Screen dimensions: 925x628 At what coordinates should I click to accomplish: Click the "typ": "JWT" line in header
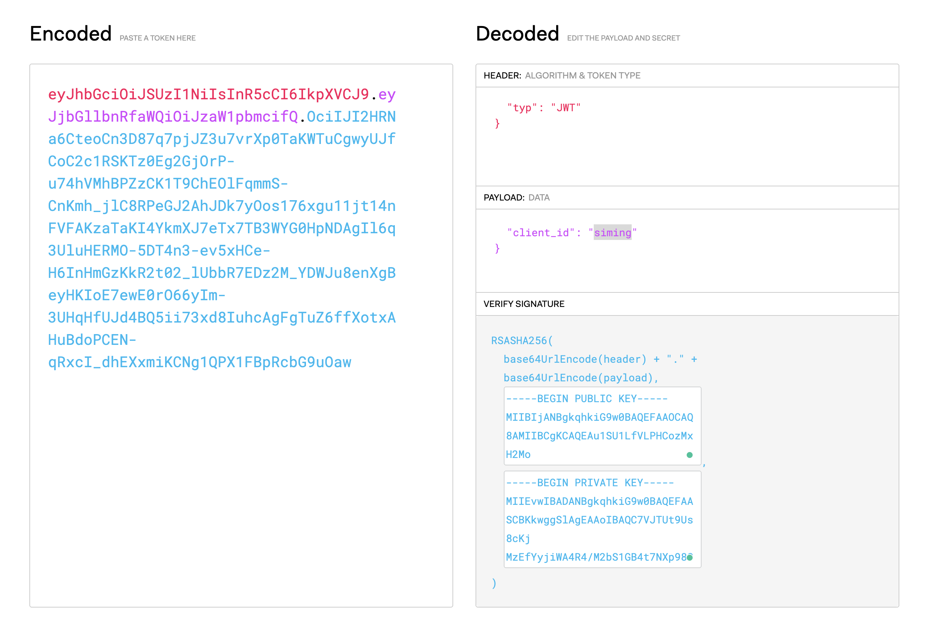point(544,108)
